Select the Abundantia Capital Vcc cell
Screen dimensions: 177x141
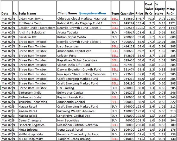point(84,51)
